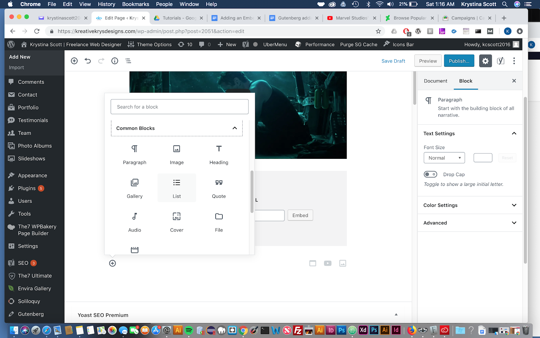540x338 pixels.
Task: Switch to the Document tab
Action: (435, 81)
